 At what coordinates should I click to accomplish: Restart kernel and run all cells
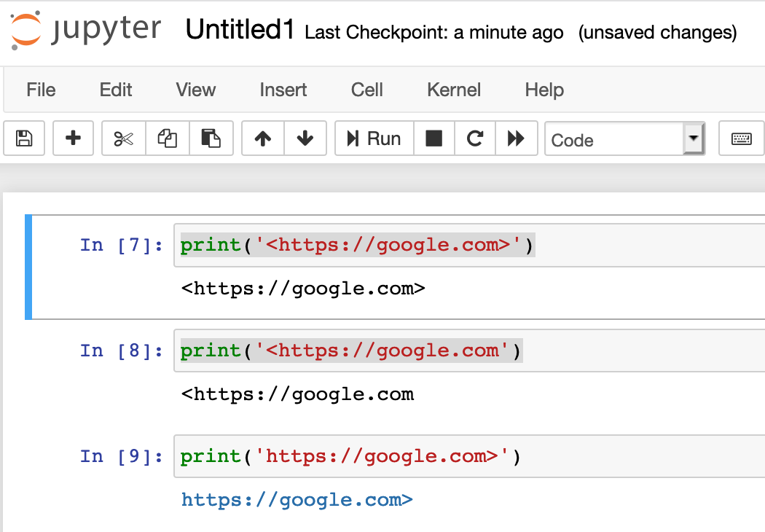tap(517, 138)
